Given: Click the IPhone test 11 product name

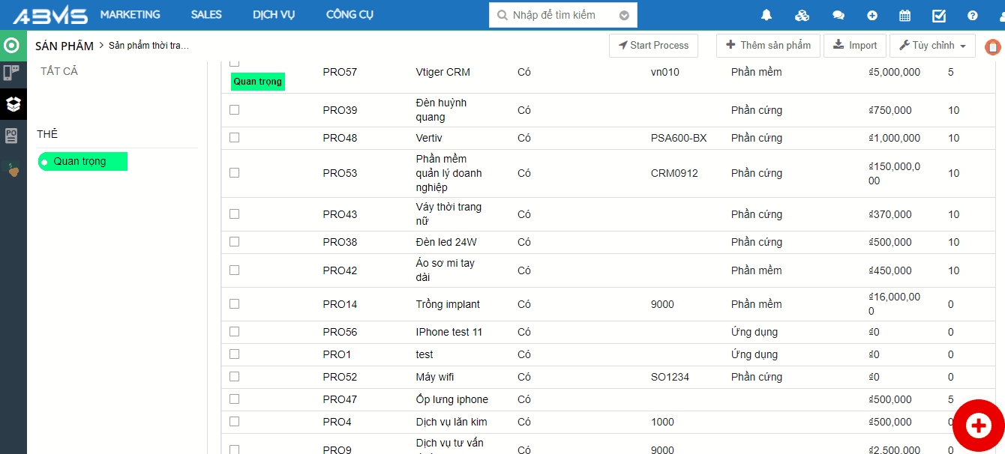Looking at the screenshot, I should pos(448,332).
